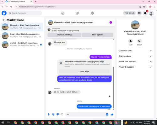This screenshot has width=157, height=125.
Task: View site information icon in address bar
Action: tap(16, 7)
